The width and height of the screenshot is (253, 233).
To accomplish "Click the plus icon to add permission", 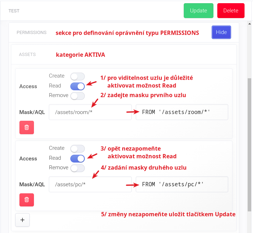I will click(x=23, y=220).
